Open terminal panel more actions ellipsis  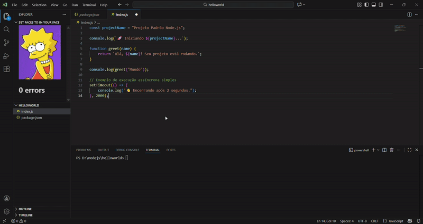click(399, 150)
